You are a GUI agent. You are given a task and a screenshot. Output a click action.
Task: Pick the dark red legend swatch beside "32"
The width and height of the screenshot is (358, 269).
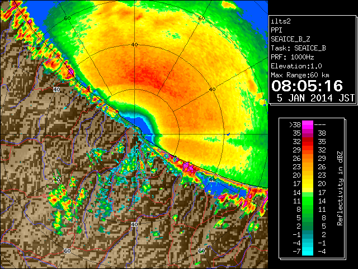point(308,142)
